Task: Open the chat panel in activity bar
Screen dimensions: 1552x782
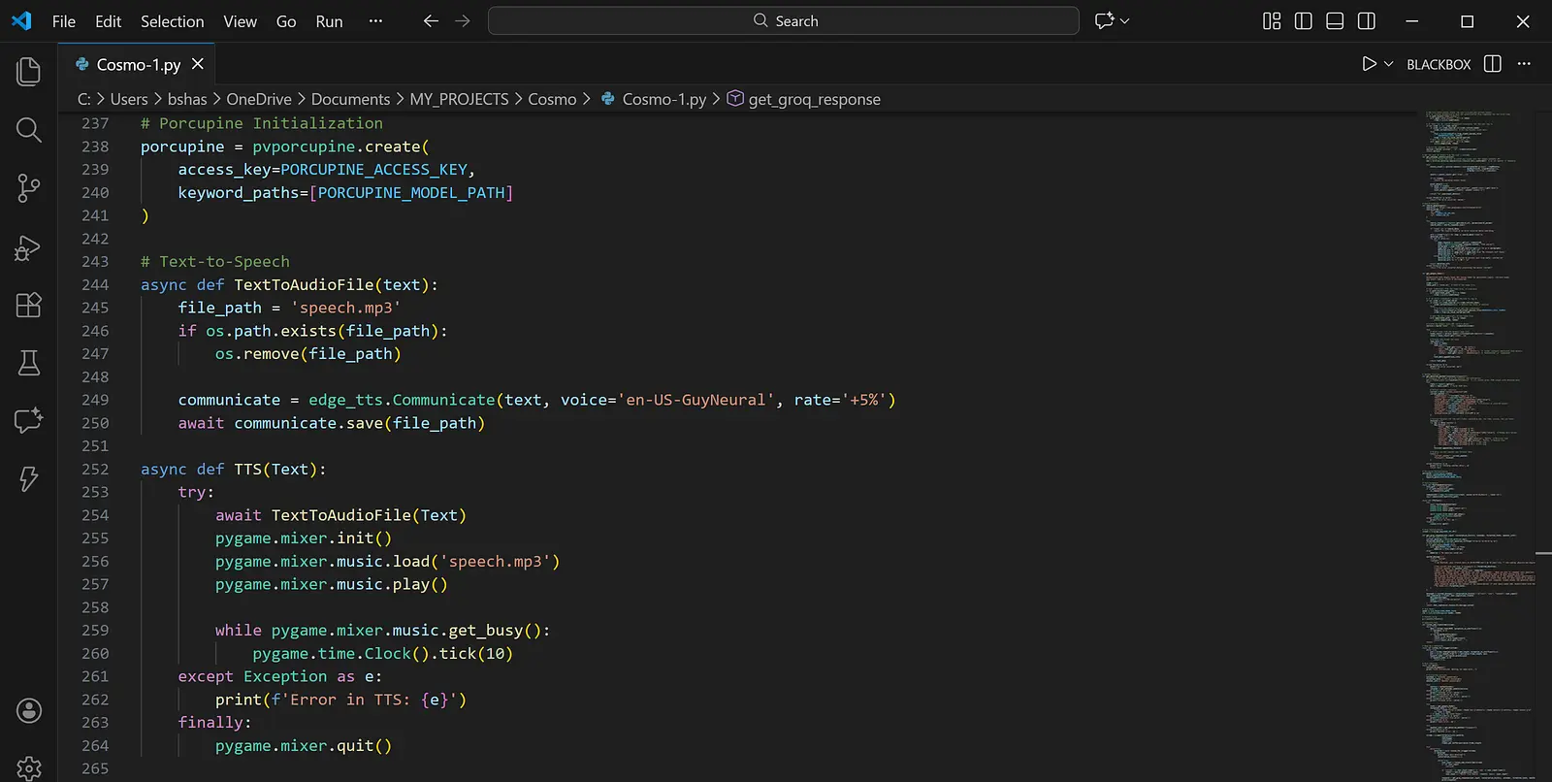Action: pos(28,420)
